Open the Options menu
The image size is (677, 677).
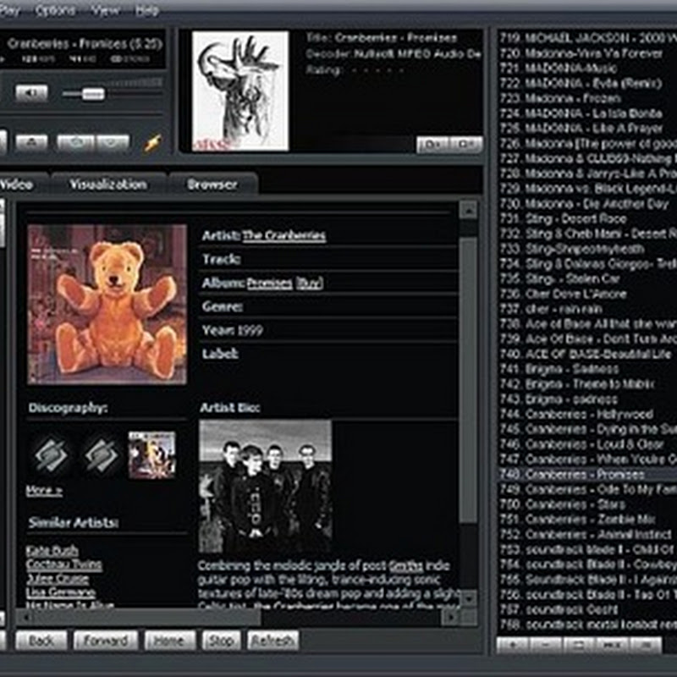coord(55,10)
